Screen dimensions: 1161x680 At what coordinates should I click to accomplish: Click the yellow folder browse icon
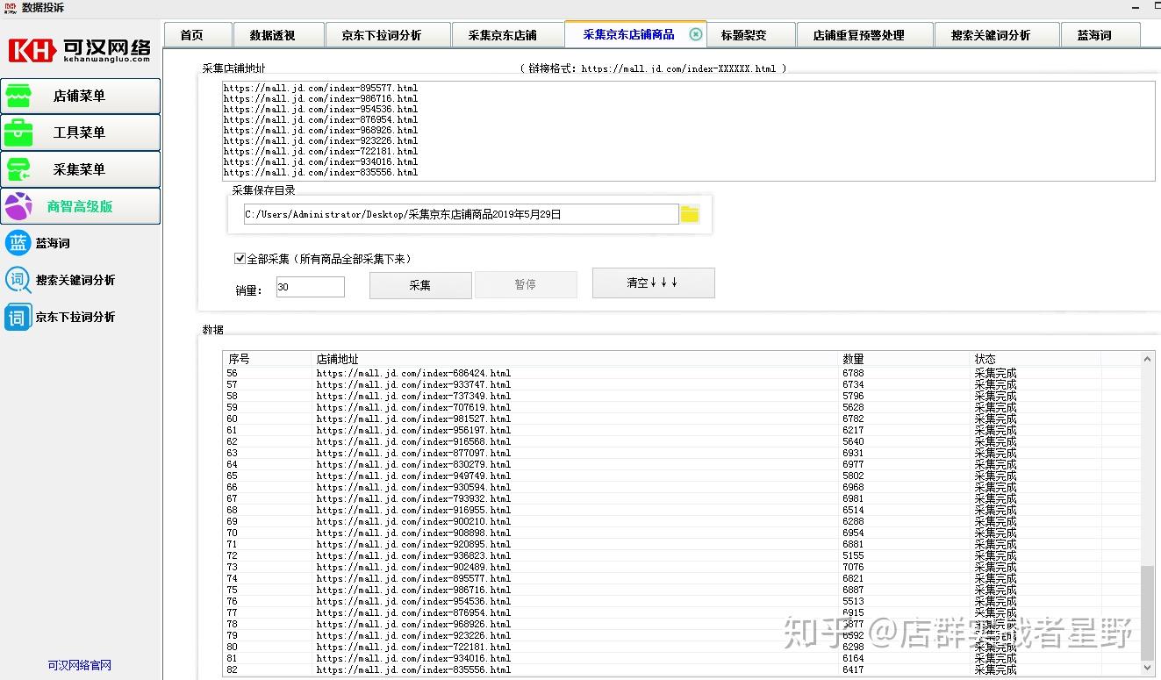click(690, 214)
